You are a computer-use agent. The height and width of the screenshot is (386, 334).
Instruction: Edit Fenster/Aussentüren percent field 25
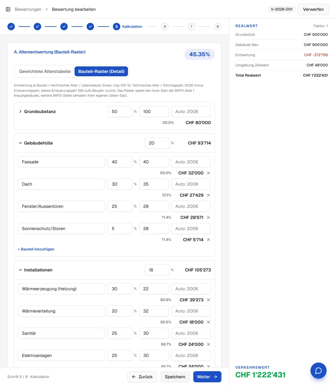tap(120, 206)
